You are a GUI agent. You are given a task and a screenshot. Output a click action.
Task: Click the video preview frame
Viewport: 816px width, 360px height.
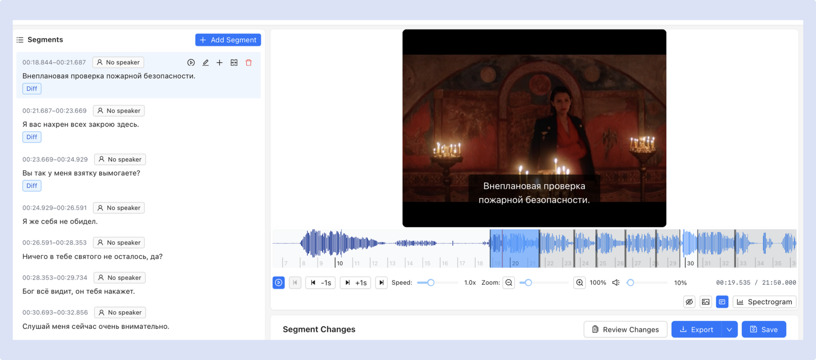point(534,128)
